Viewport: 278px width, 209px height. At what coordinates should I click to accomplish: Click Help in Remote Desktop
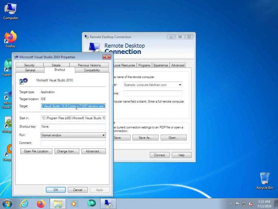(x=182, y=155)
